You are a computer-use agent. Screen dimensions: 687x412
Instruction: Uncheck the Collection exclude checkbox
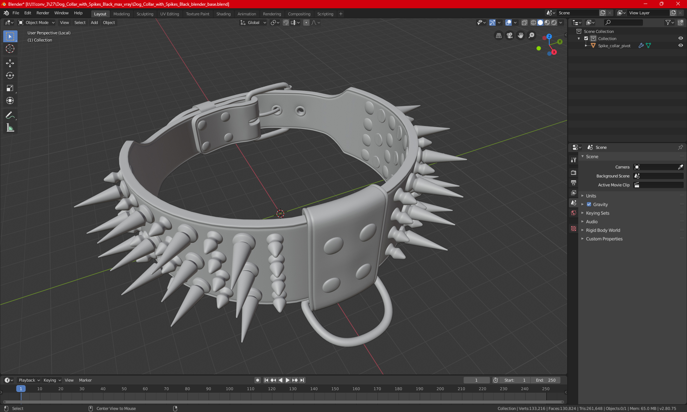click(586, 39)
